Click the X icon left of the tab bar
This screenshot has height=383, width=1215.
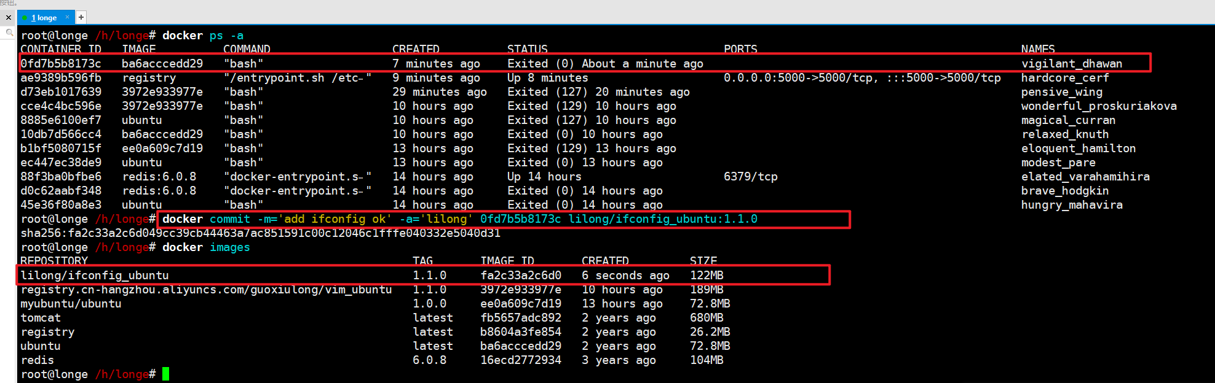click(9, 18)
